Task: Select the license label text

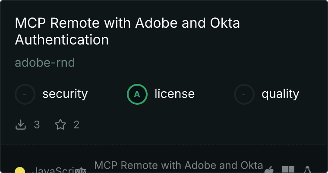Action: pyautogui.click(x=174, y=94)
